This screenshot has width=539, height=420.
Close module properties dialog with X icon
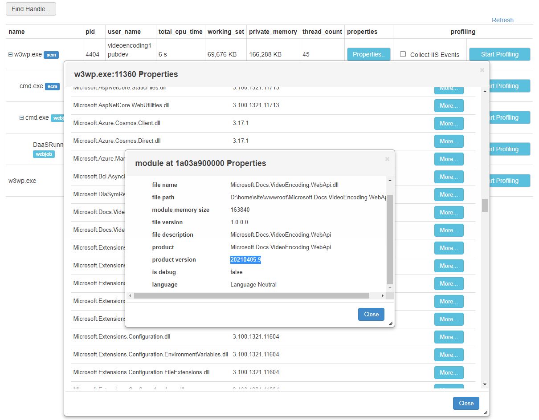pyautogui.click(x=387, y=159)
